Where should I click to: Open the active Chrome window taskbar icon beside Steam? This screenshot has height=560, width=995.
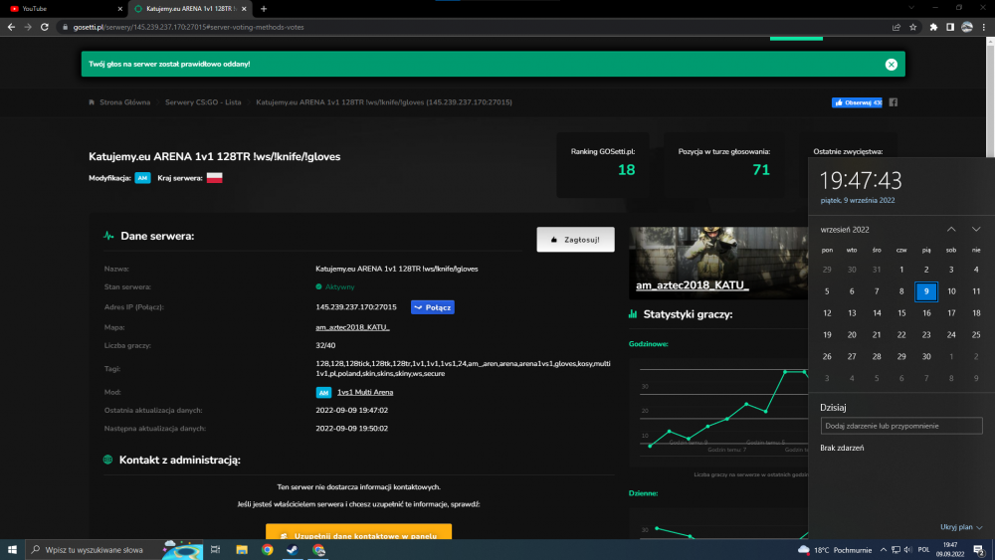pos(318,550)
